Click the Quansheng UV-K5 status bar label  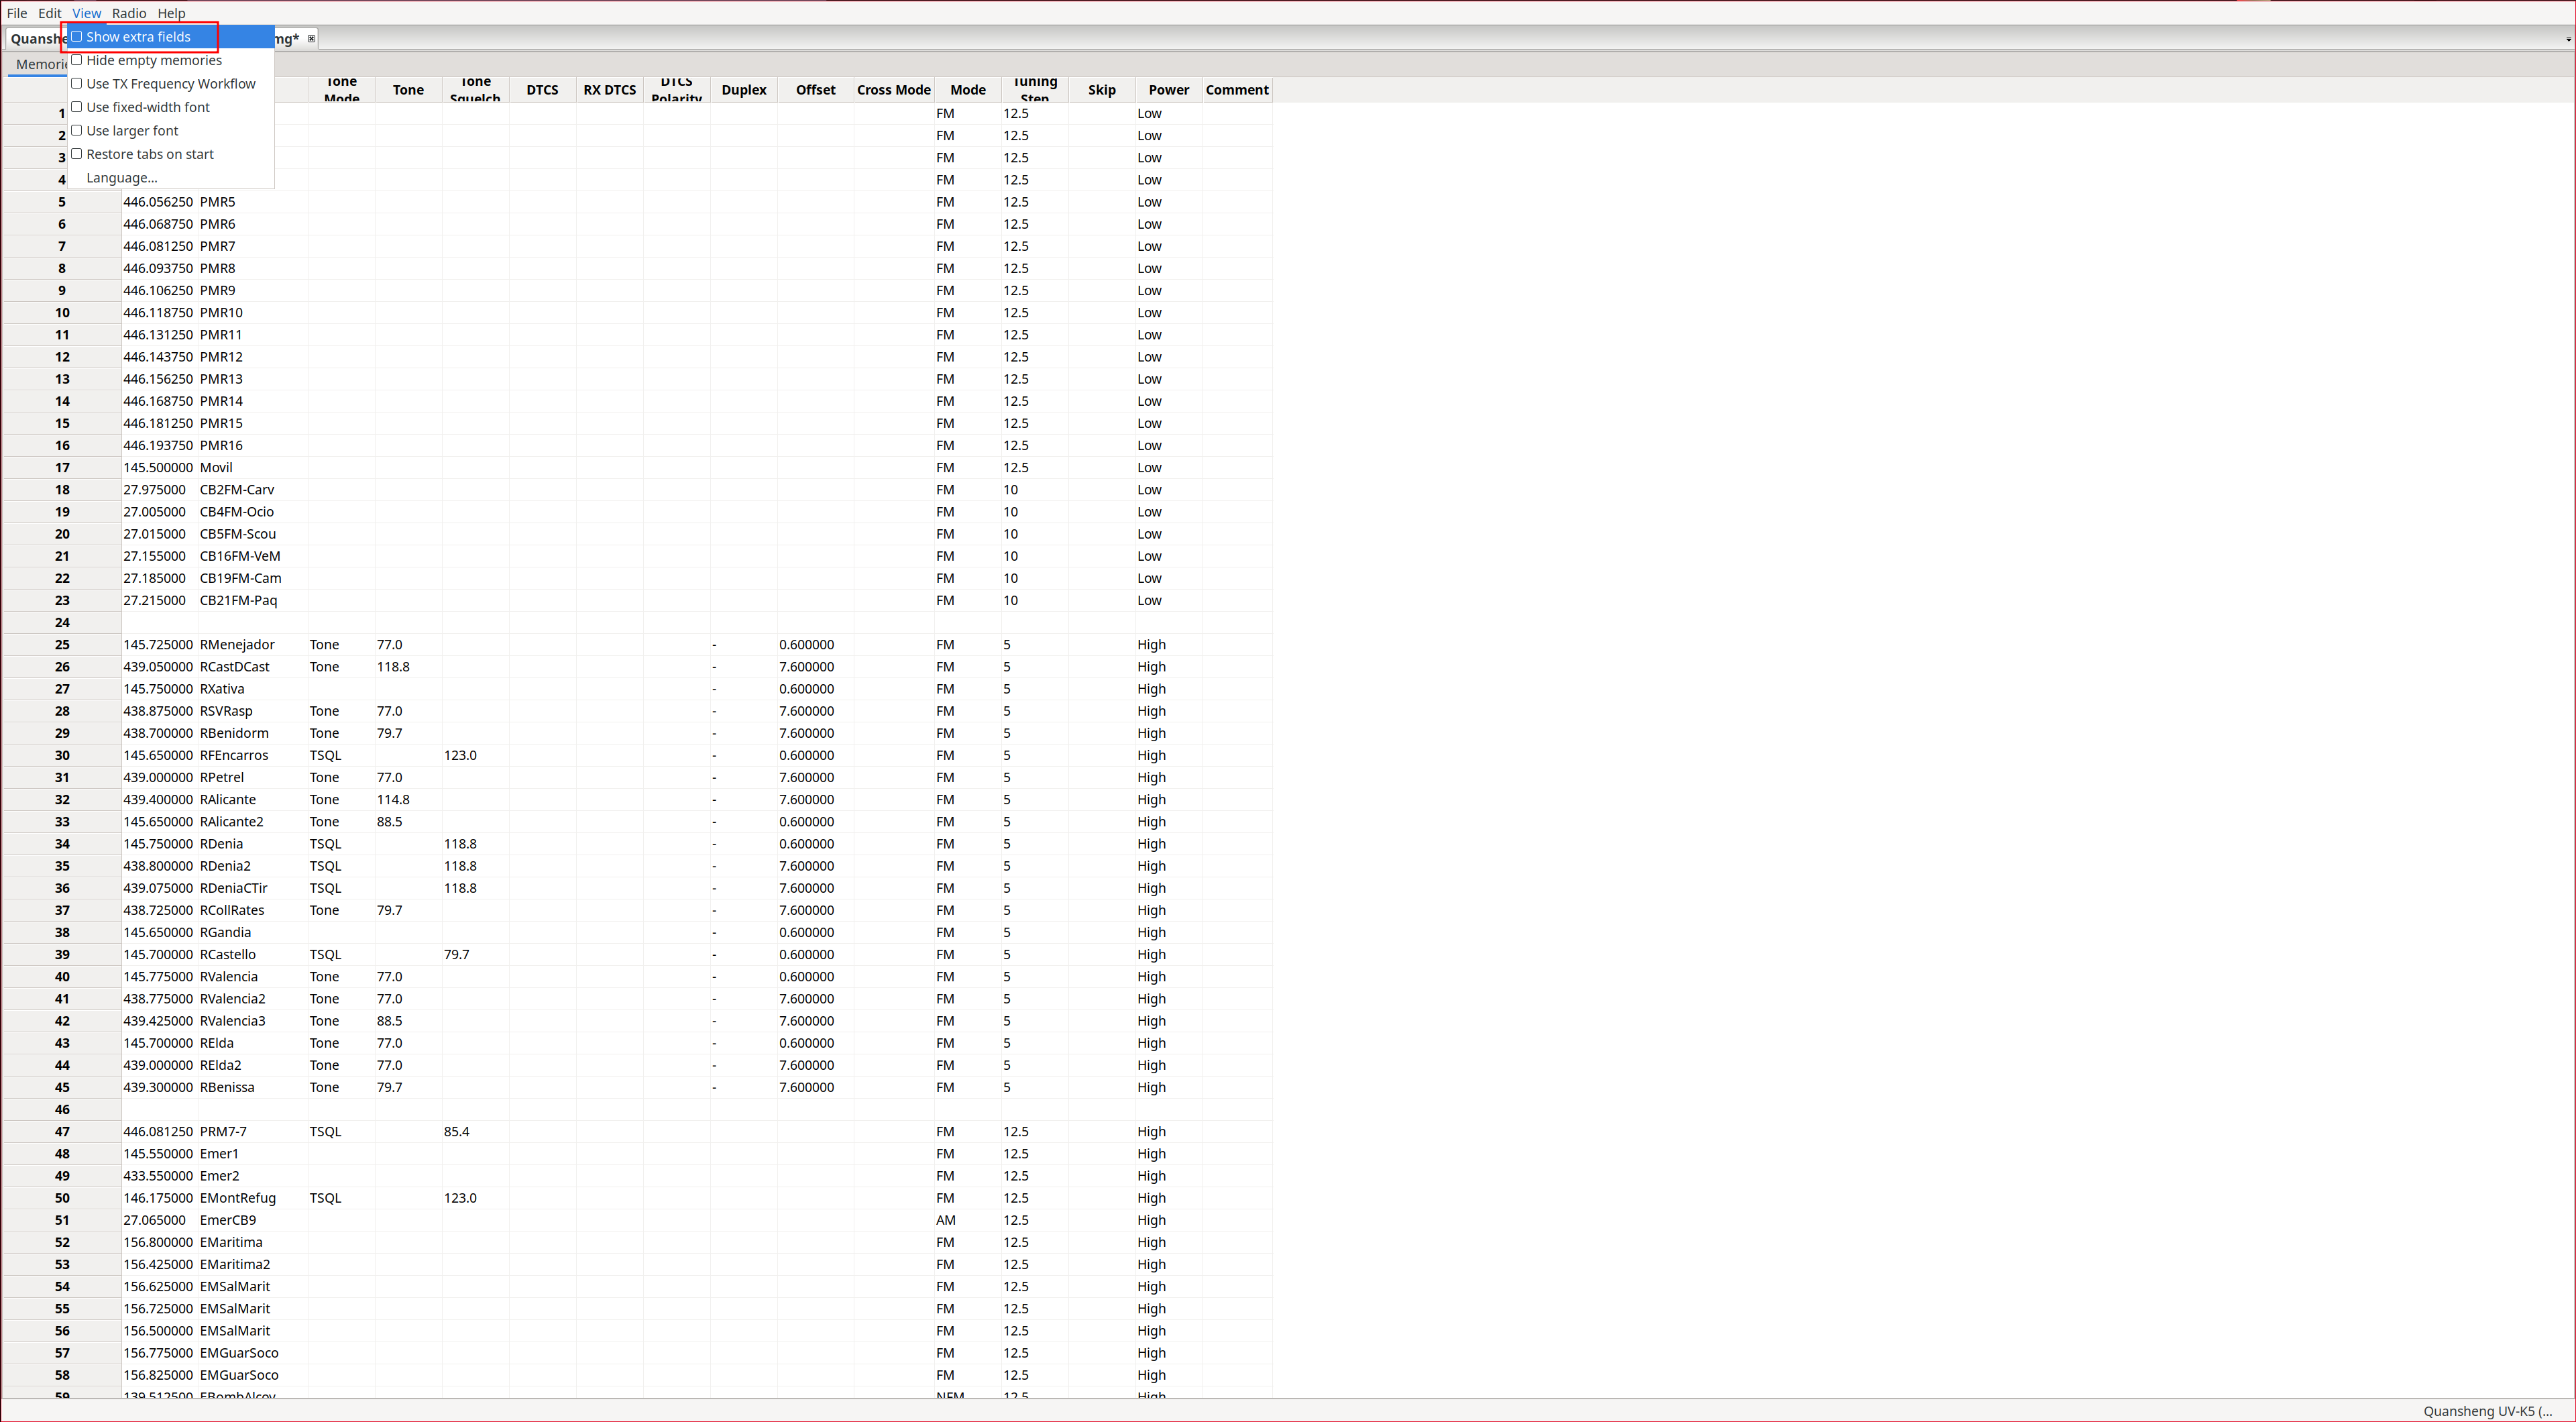(x=2486, y=1411)
